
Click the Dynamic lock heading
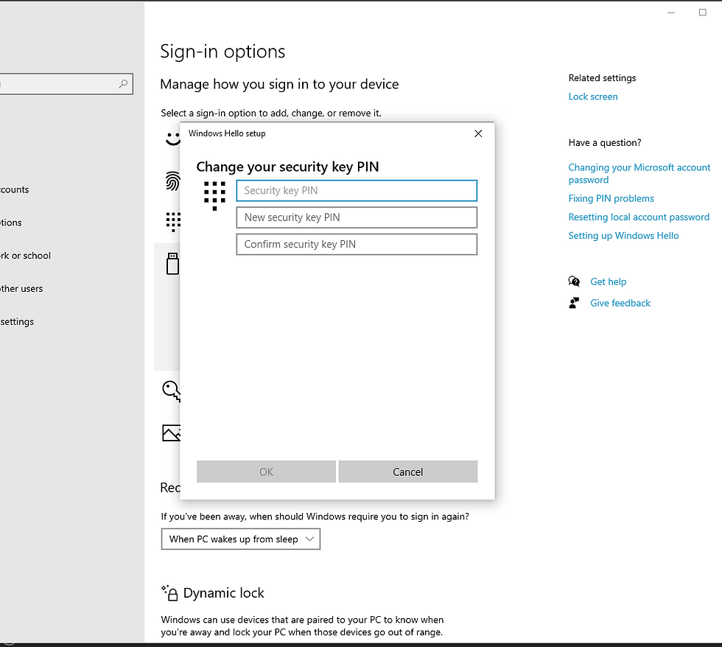(x=224, y=592)
